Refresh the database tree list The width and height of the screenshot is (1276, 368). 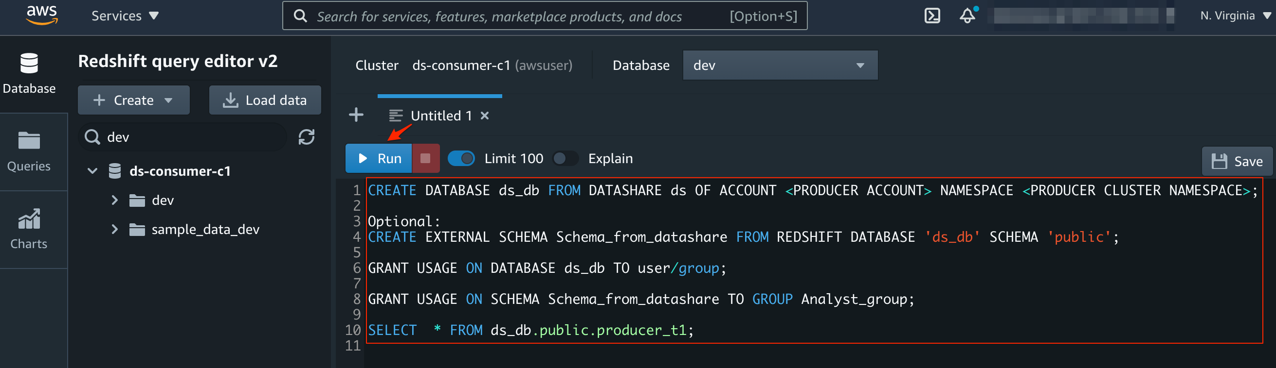tap(306, 137)
